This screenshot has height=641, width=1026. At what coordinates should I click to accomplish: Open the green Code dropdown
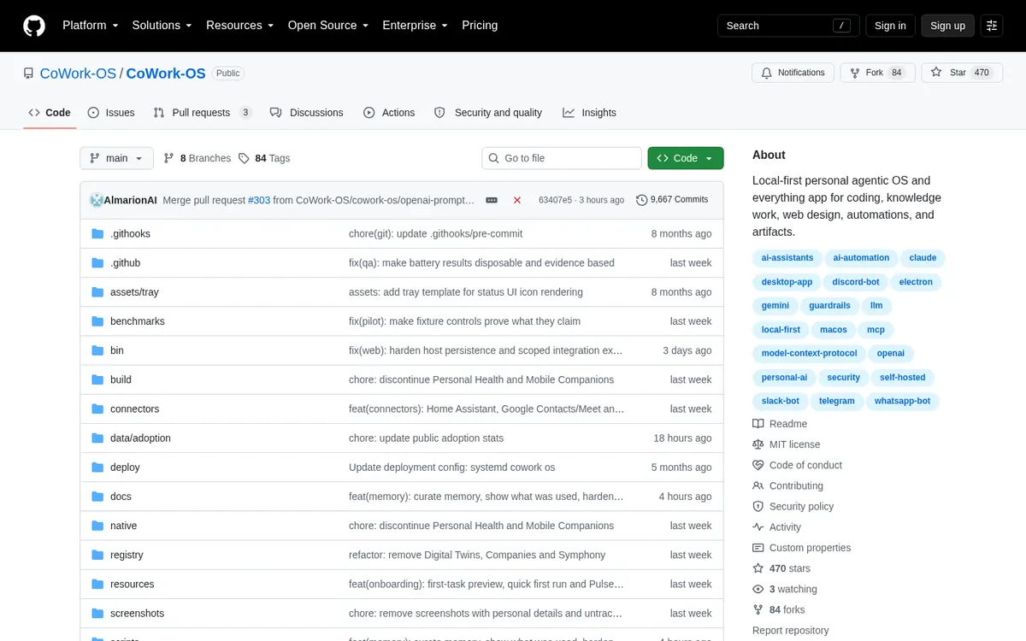click(686, 158)
